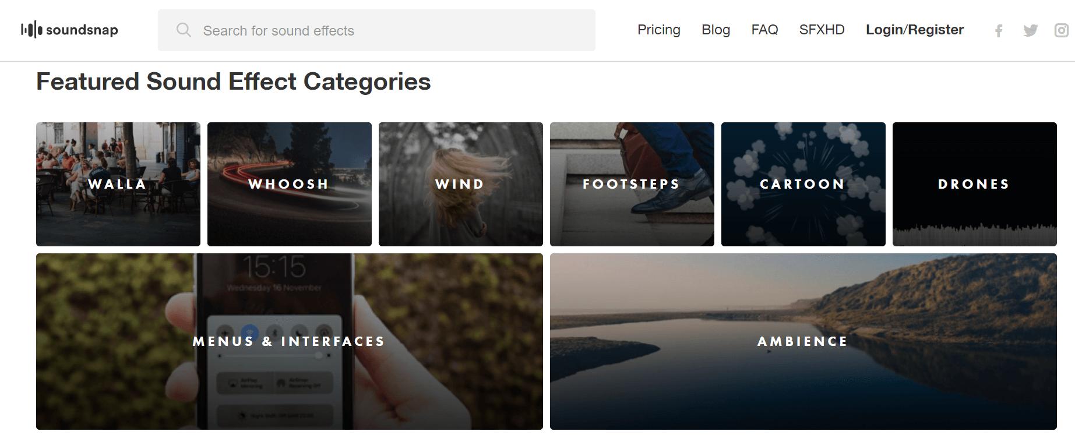Click the search magnifier icon
The width and height of the screenshot is (1075, 435).
tap(184, 30)
